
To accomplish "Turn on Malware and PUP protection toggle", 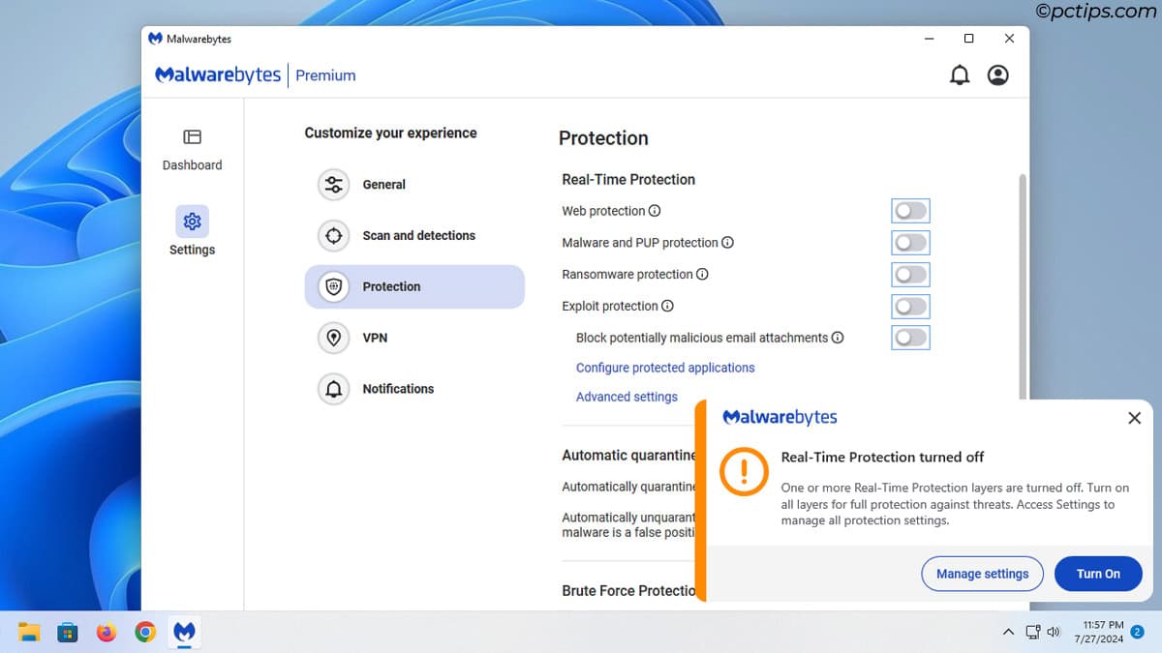I will [910, 243].
